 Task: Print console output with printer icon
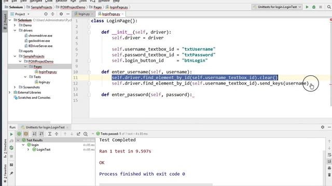tap(329, 168)
